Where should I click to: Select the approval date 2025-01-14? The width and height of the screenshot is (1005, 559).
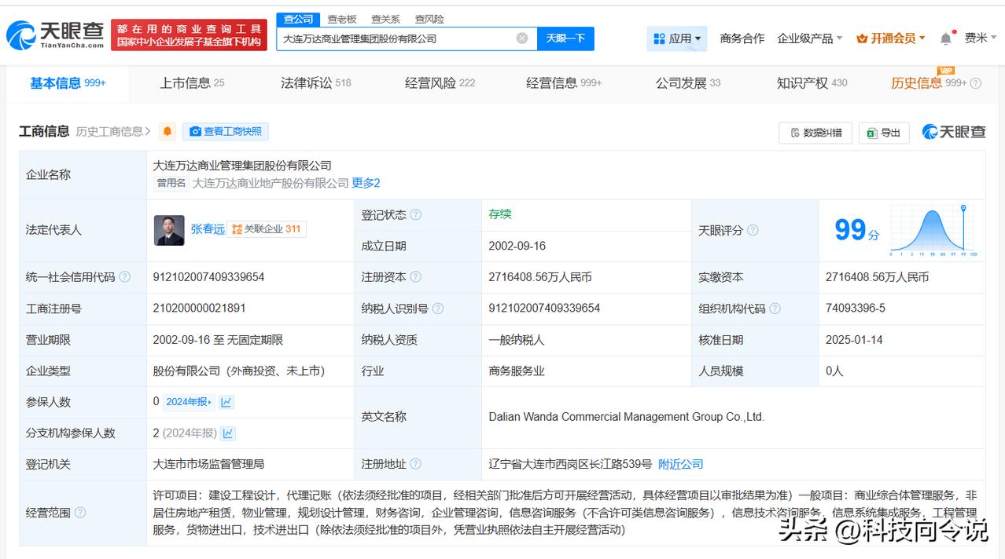pos(854,340)
